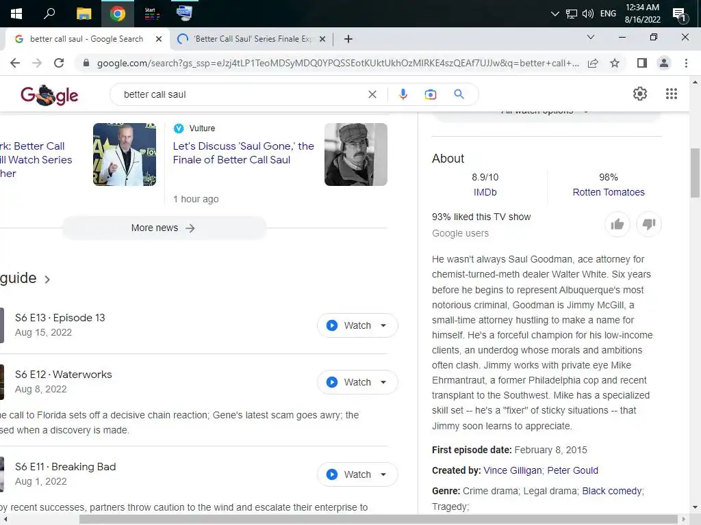
Task: Go to Google home via the logo
Action: pyautogui.click(x=49, y=94)
